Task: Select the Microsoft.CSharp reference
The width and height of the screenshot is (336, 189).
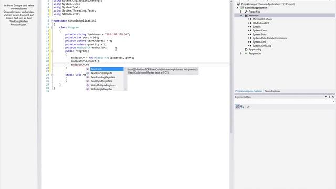Action: [262, 19]
